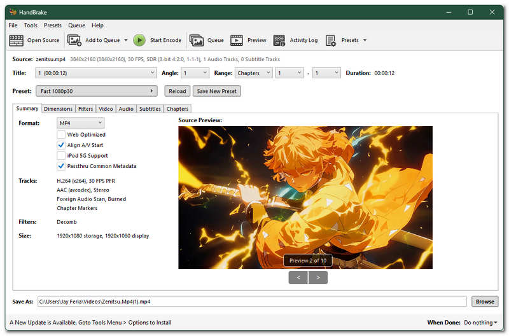Show the next preview image
509x336 pixels.
[x=317, y=277]
